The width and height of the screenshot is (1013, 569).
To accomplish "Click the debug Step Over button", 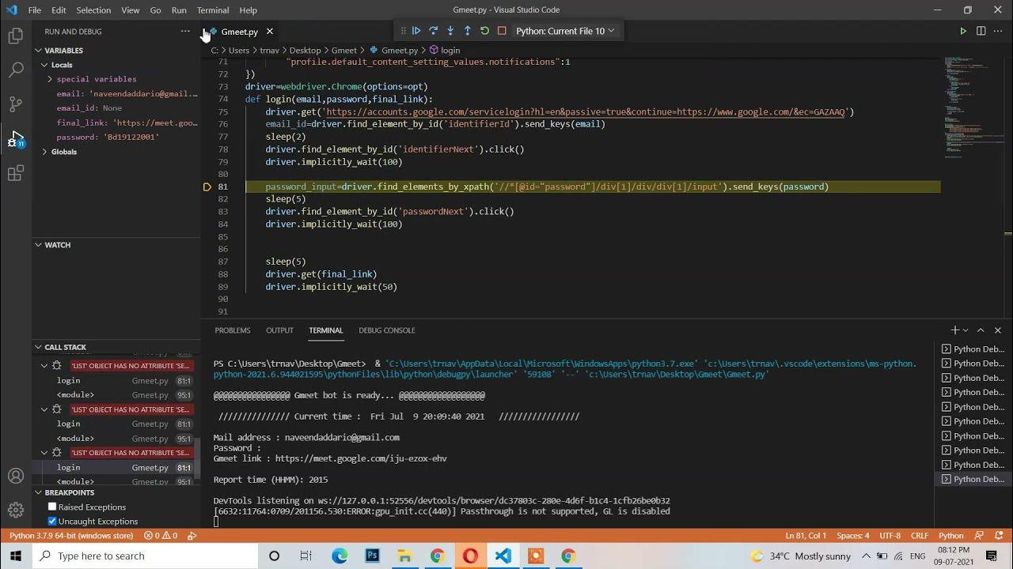I will (x=433, y=31).
